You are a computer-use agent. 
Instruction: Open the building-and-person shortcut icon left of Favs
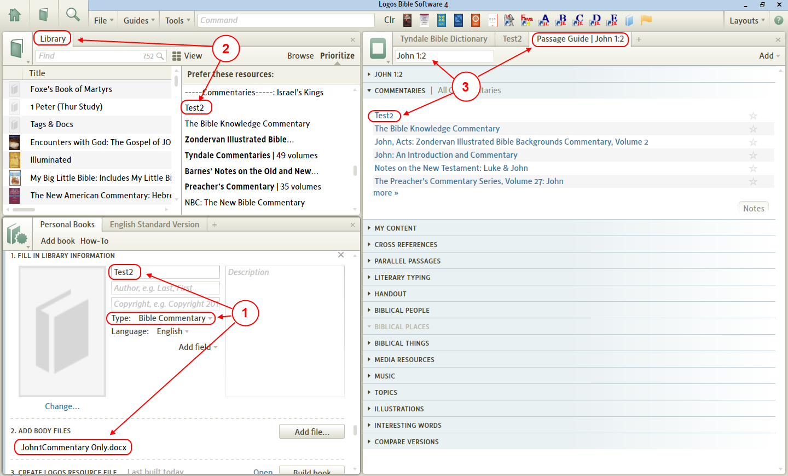point(509,20)
